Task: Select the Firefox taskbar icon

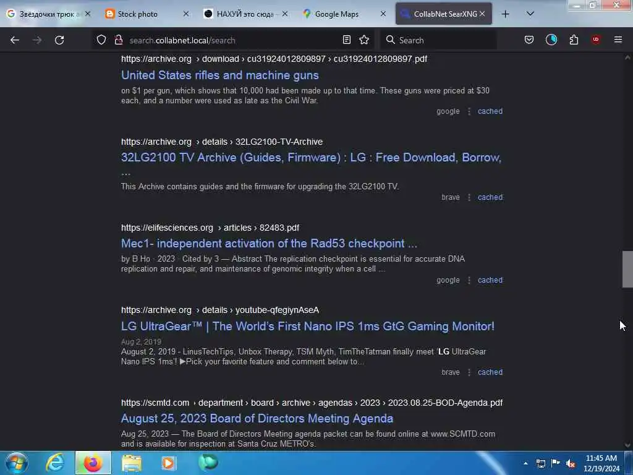Action: point(93,463)
